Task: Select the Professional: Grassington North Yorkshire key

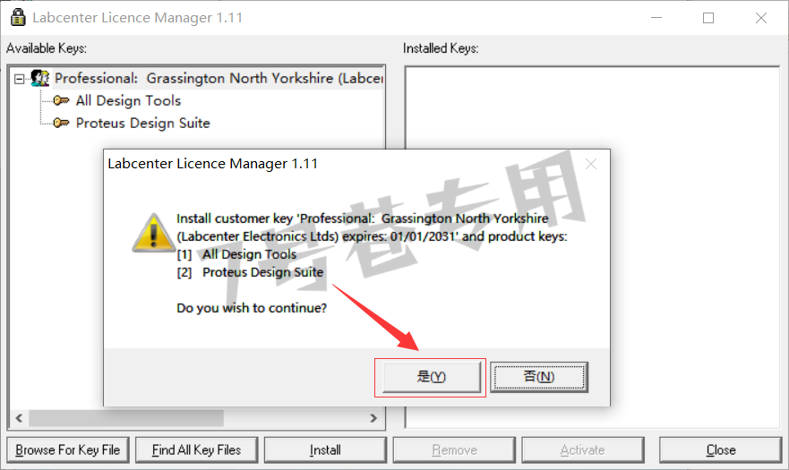Action: tap(219, 79)
